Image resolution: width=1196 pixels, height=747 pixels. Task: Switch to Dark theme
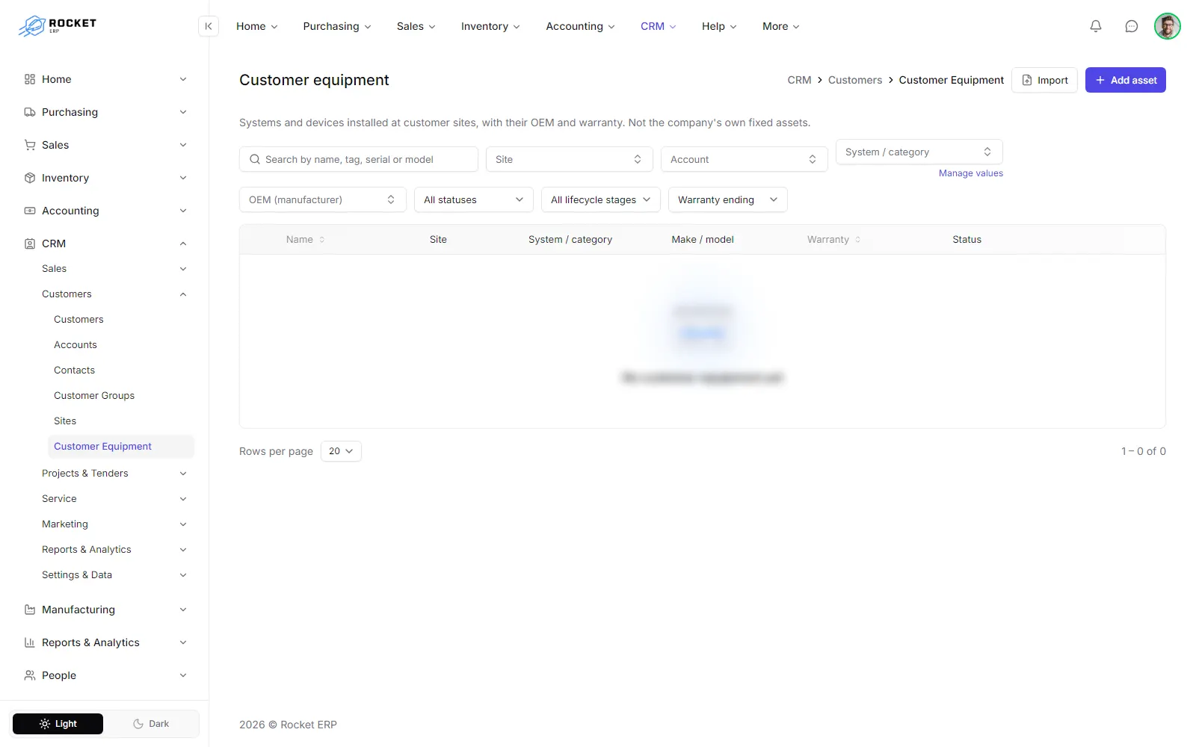(x=151, y=724)
